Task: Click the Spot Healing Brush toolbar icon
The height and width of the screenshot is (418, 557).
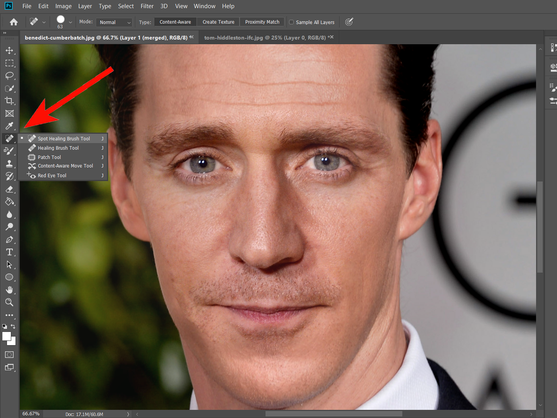Action: click(9, 139)
